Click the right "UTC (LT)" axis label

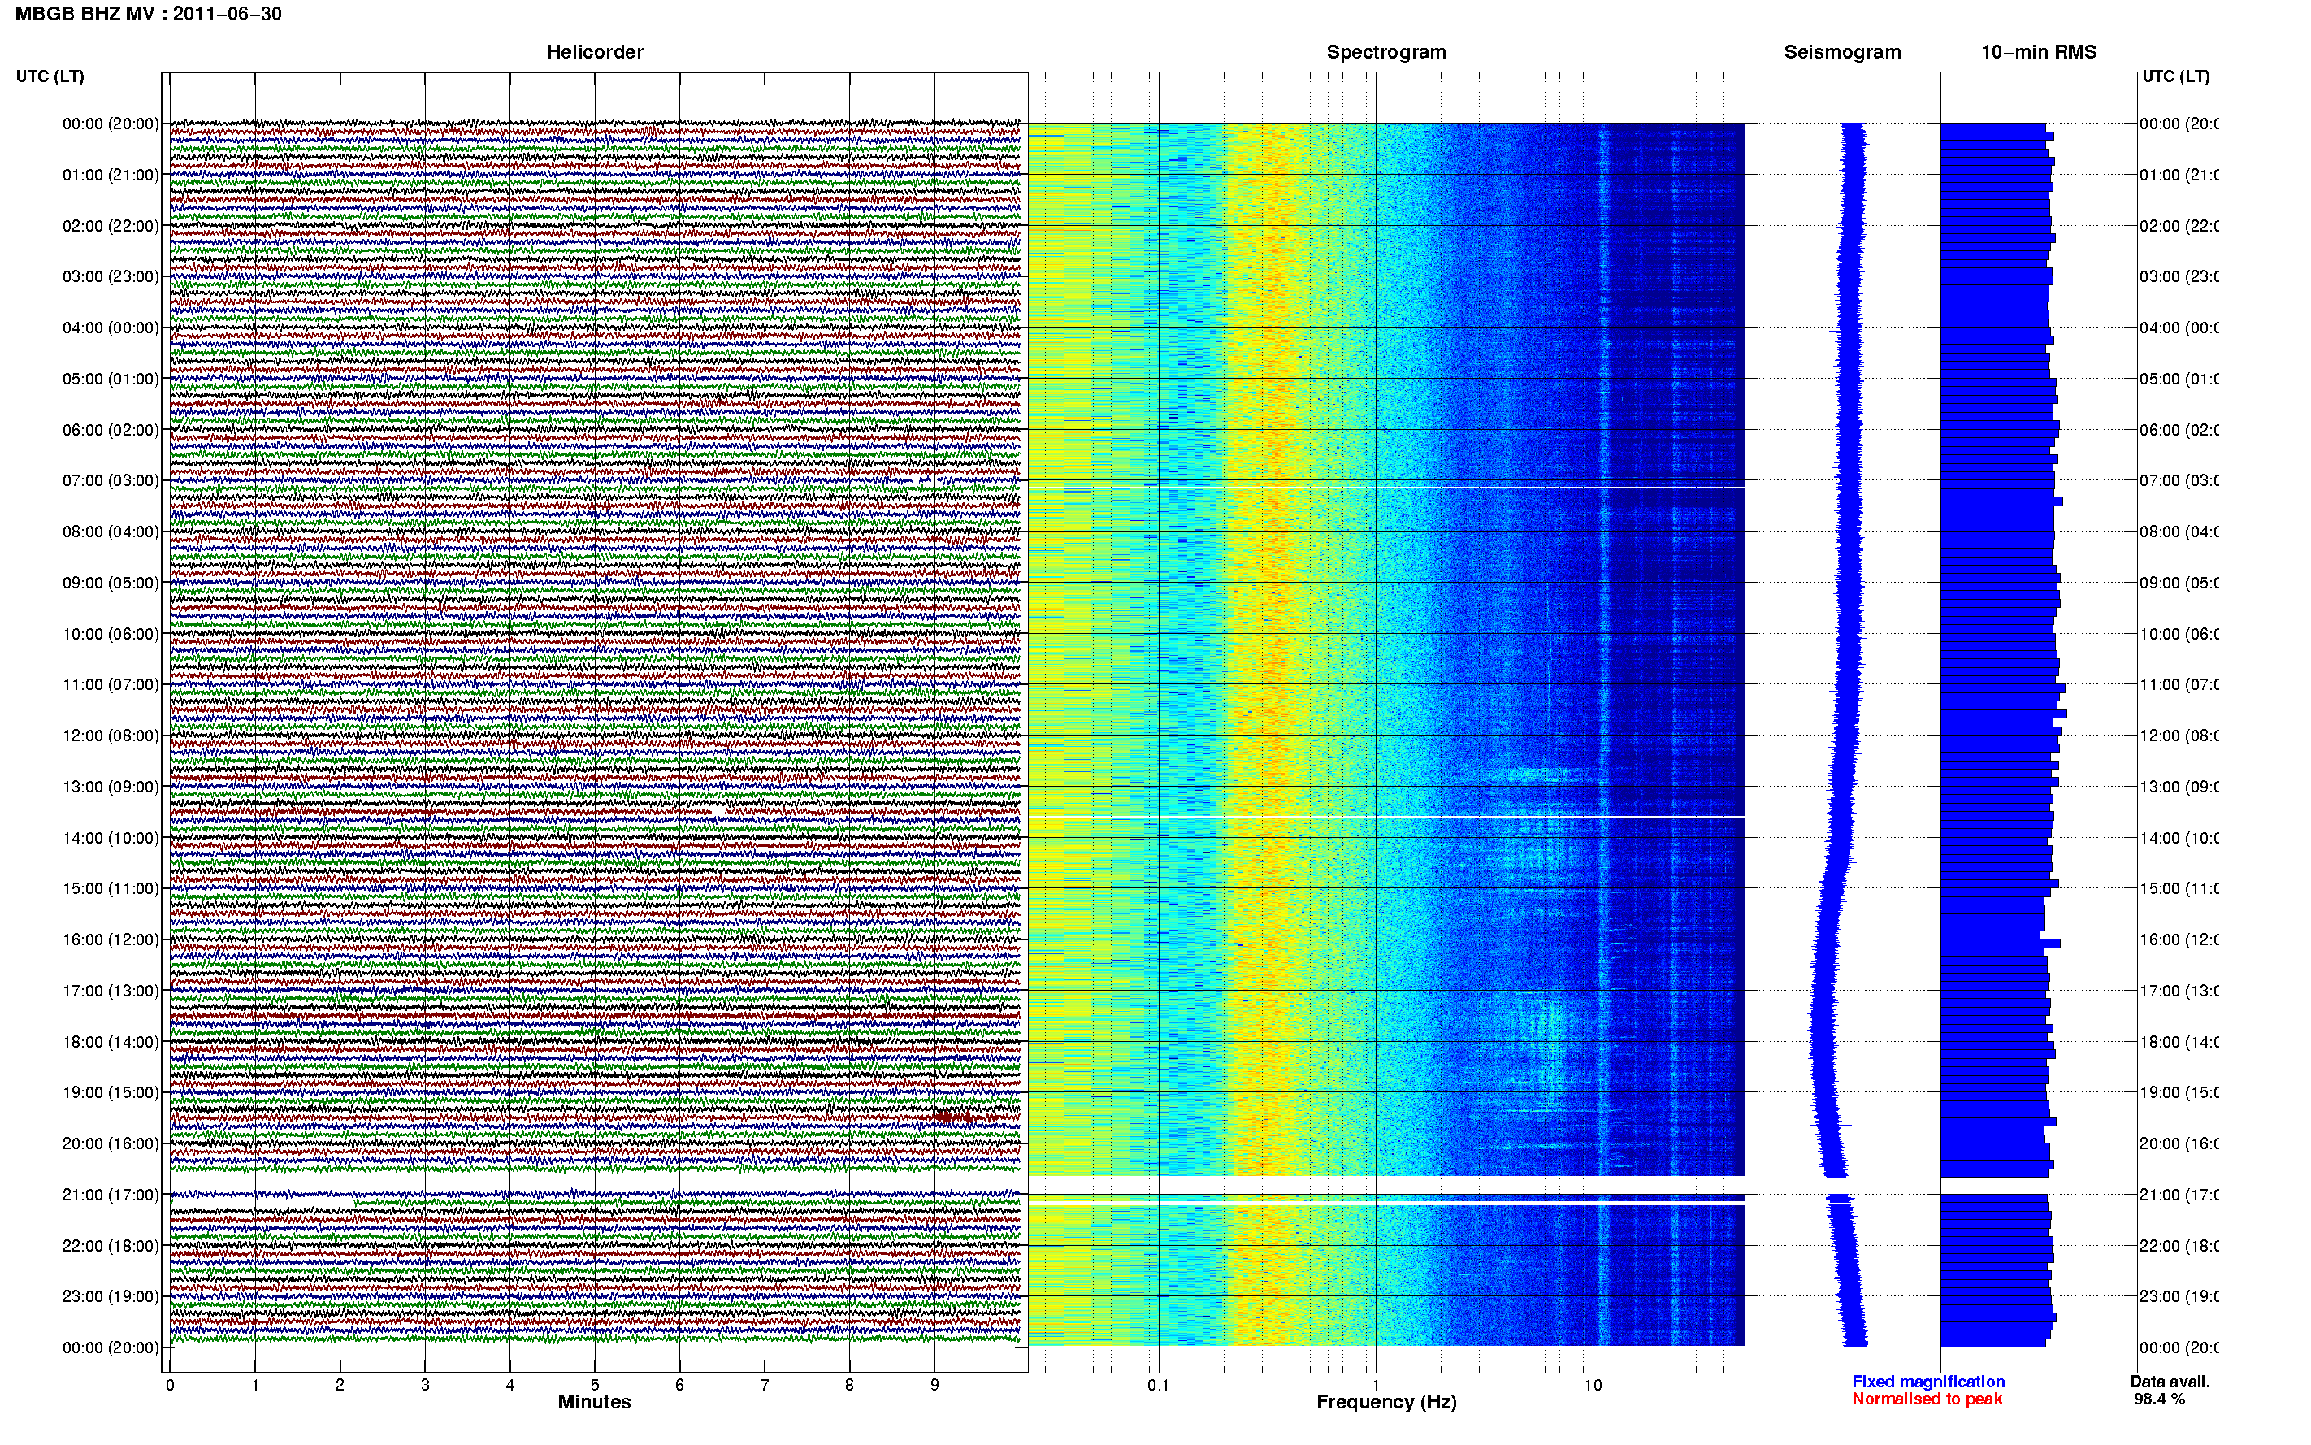[2175, 76]
